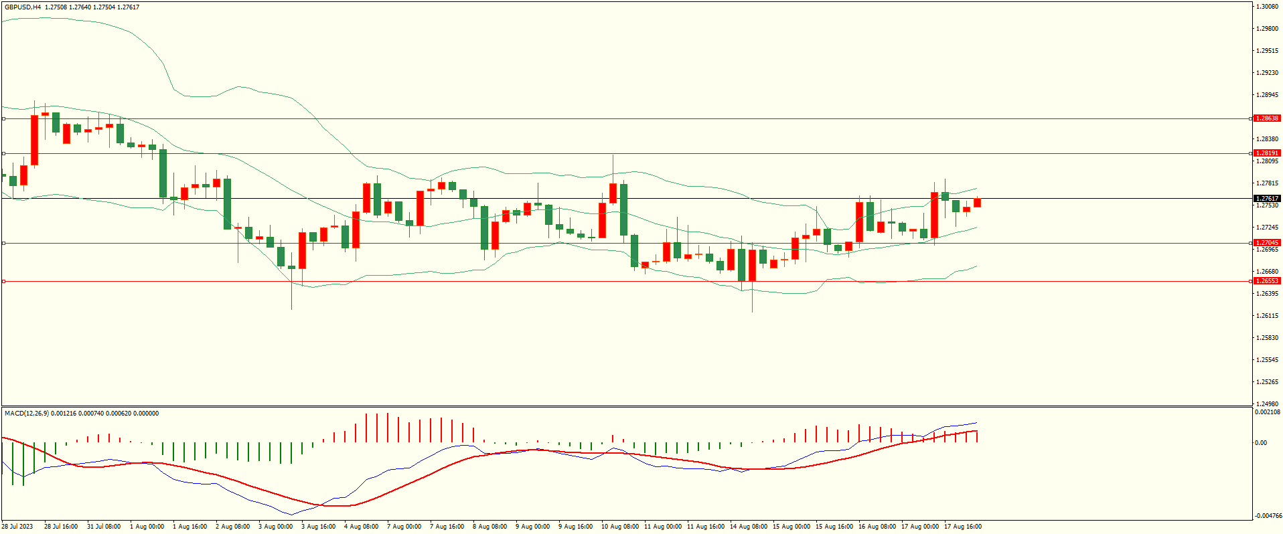Select the 1.28638 horizontal line price tag
Screen dimensions: 1283x534
(x=1267, y=118)
